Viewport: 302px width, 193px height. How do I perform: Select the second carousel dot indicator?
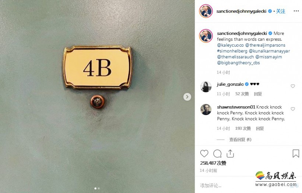pos(99,188)
